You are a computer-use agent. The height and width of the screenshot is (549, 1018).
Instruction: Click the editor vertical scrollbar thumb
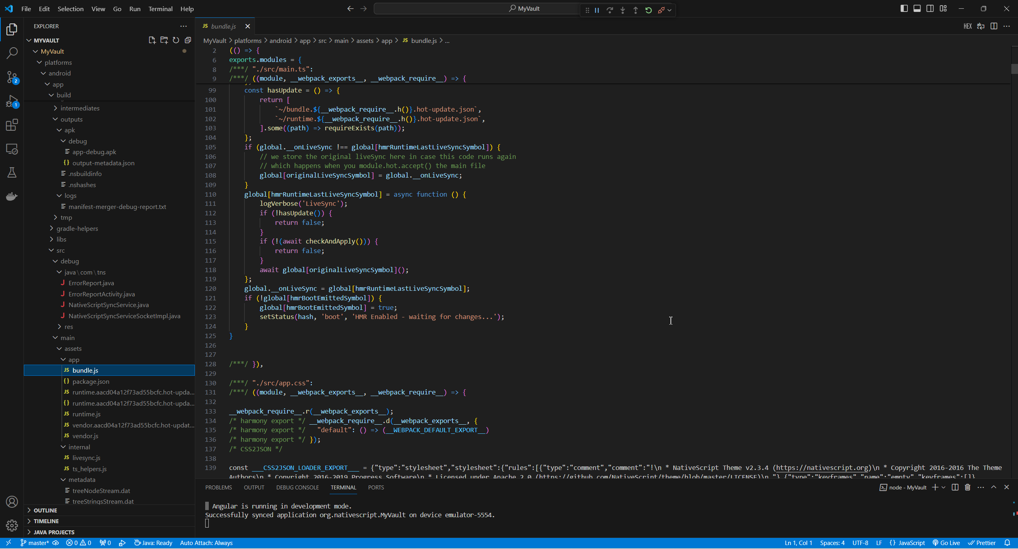pos(1014,68)
